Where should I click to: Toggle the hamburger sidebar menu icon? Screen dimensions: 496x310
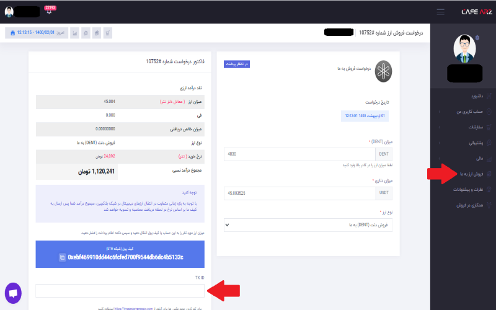(x=440, y=12)
